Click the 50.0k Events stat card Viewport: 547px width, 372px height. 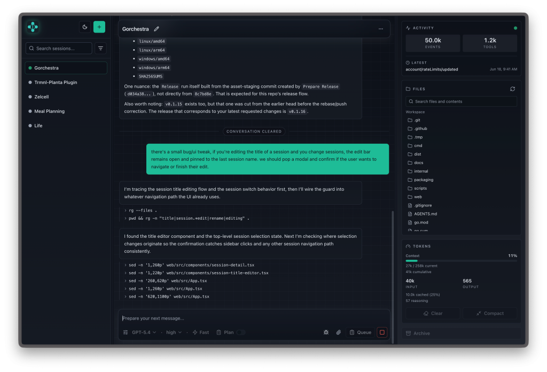[x=433, y=43]
